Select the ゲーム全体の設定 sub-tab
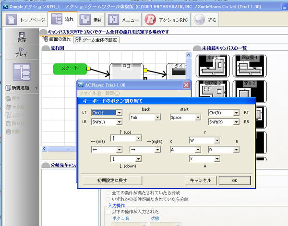288x226 pixels. click(96, 40)
